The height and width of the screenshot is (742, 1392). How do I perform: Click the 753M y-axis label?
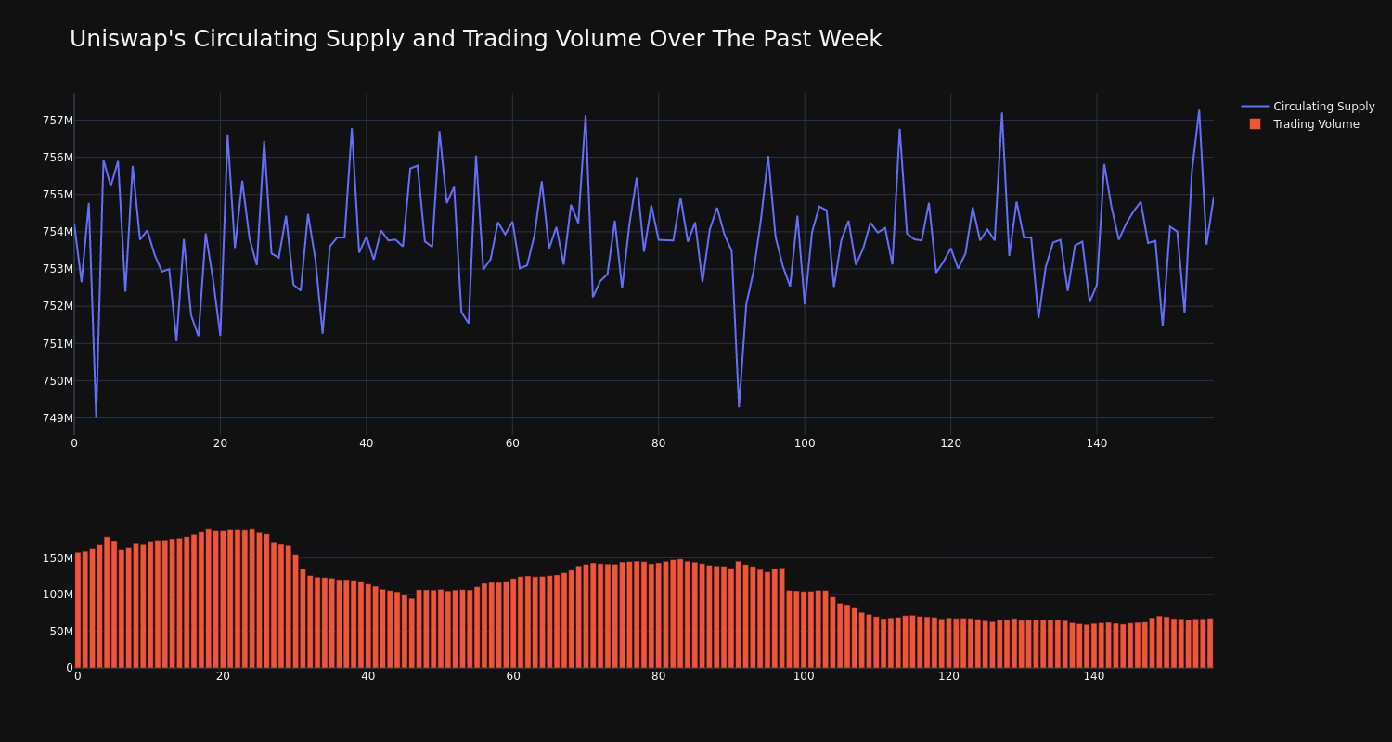pos(58,269)
